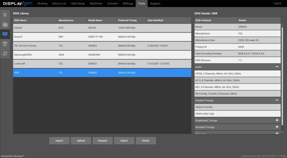Click the SONY TV *00 model cell
This screenshot has height=158, width=287.
(95, 37)
